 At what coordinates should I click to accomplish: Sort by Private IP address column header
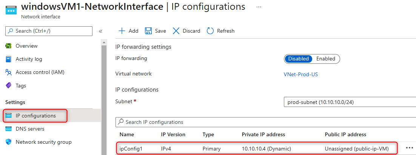pyautogui.click(x=263, y=134)
